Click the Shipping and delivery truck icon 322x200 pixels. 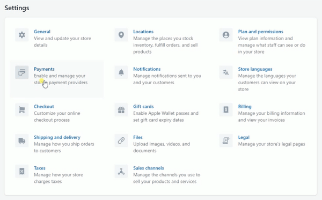click(x=22, y=140)
